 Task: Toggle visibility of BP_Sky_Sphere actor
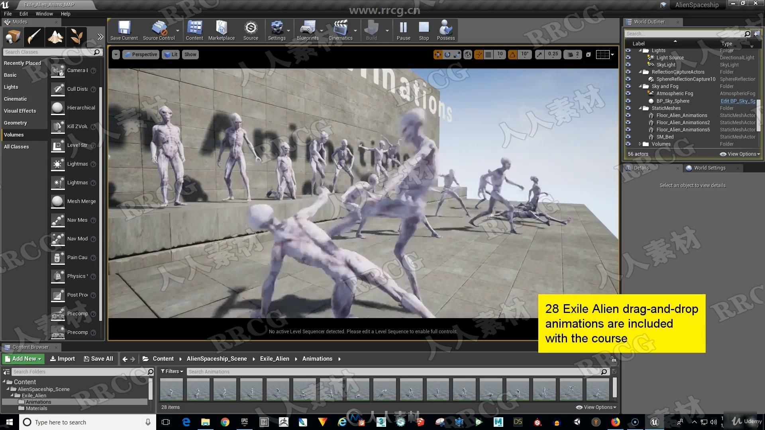click(x=628, y=101)
